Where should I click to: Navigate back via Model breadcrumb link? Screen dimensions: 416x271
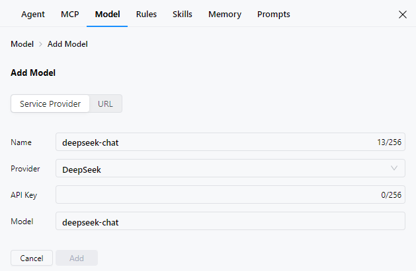22,44
